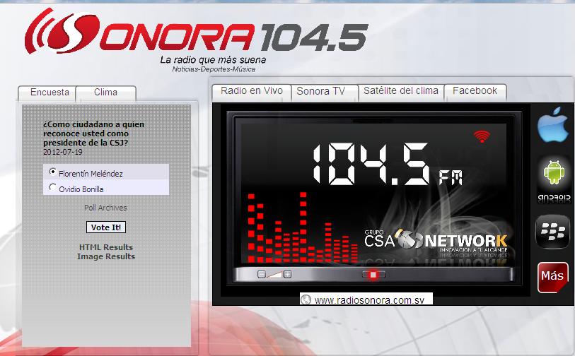575x356 pixels.
Task: Open the Radio en Vivo tab
Action: click(x=252, y=91)
